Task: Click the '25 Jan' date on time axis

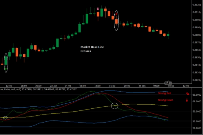Action: point(142,86)
